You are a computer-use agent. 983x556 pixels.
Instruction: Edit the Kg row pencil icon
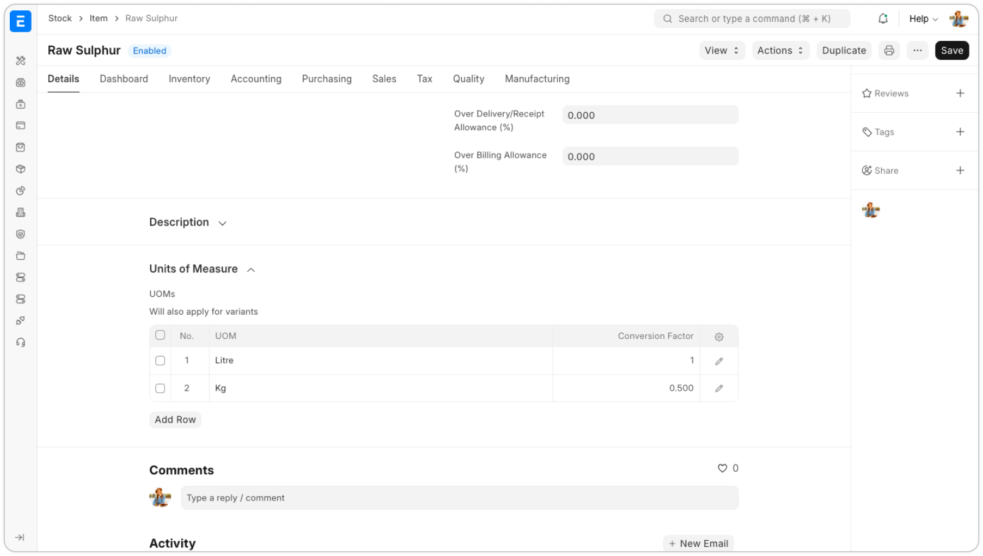click(x=719, y=388)
